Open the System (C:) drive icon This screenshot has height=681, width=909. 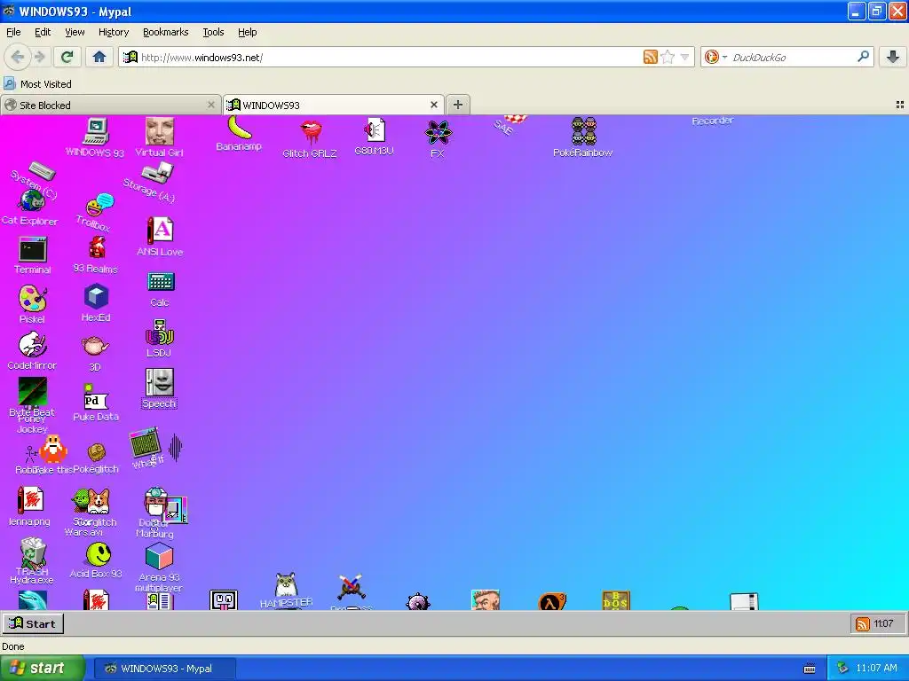point(42,171)
